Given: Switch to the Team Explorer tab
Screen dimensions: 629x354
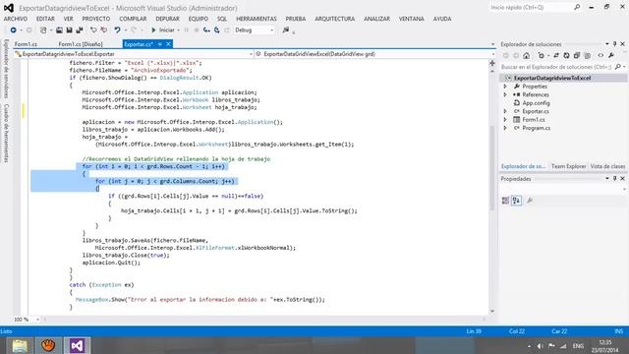Looking at the screenshot, I should tap(568, 166).
